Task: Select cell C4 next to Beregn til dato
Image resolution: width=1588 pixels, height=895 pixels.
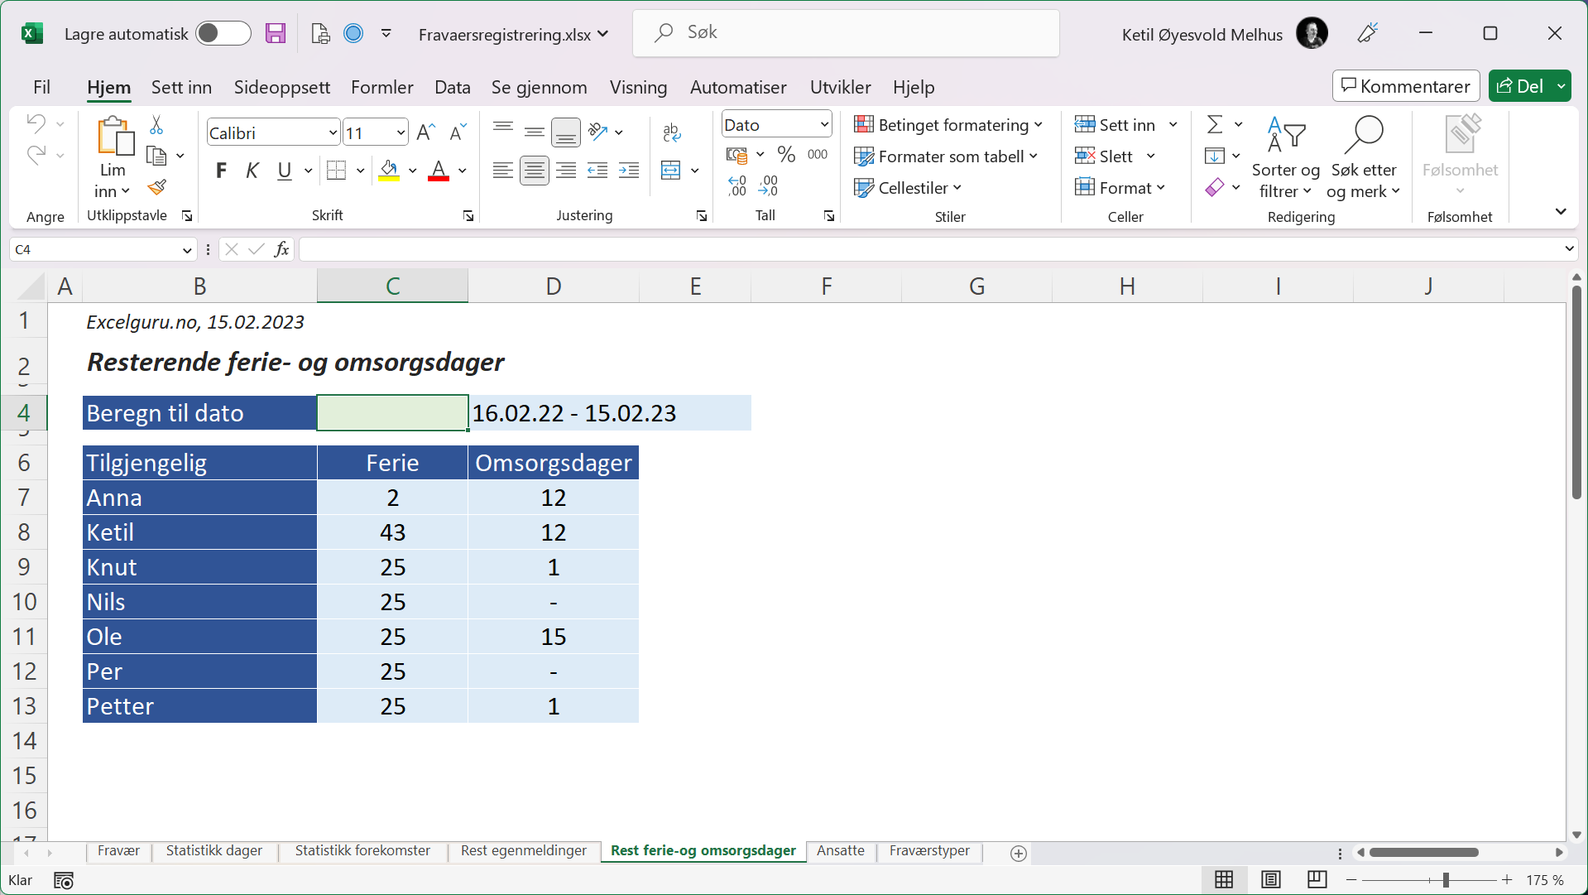Action: [x=392, y=412]
